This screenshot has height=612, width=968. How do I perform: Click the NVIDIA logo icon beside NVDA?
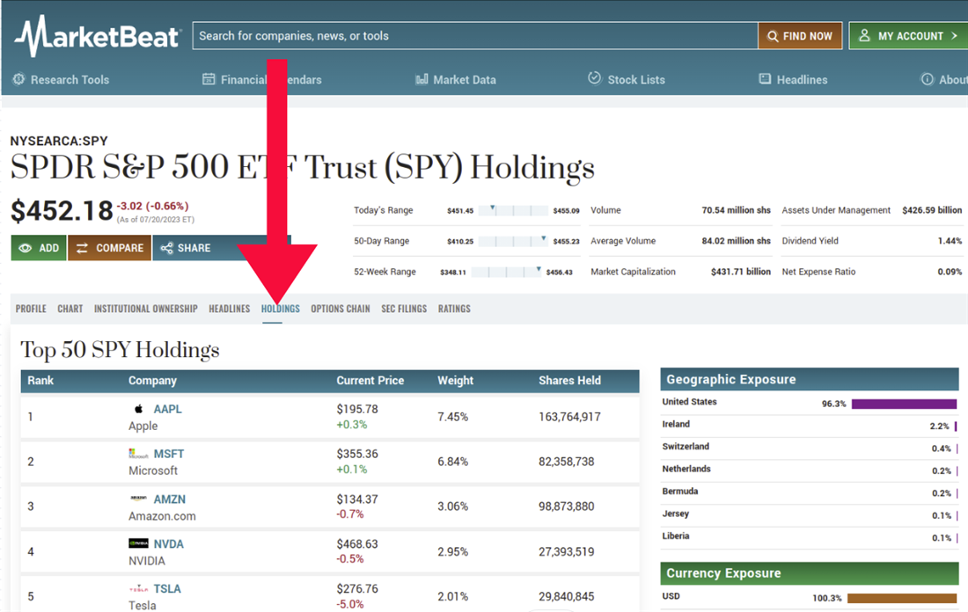click(138, 543)
